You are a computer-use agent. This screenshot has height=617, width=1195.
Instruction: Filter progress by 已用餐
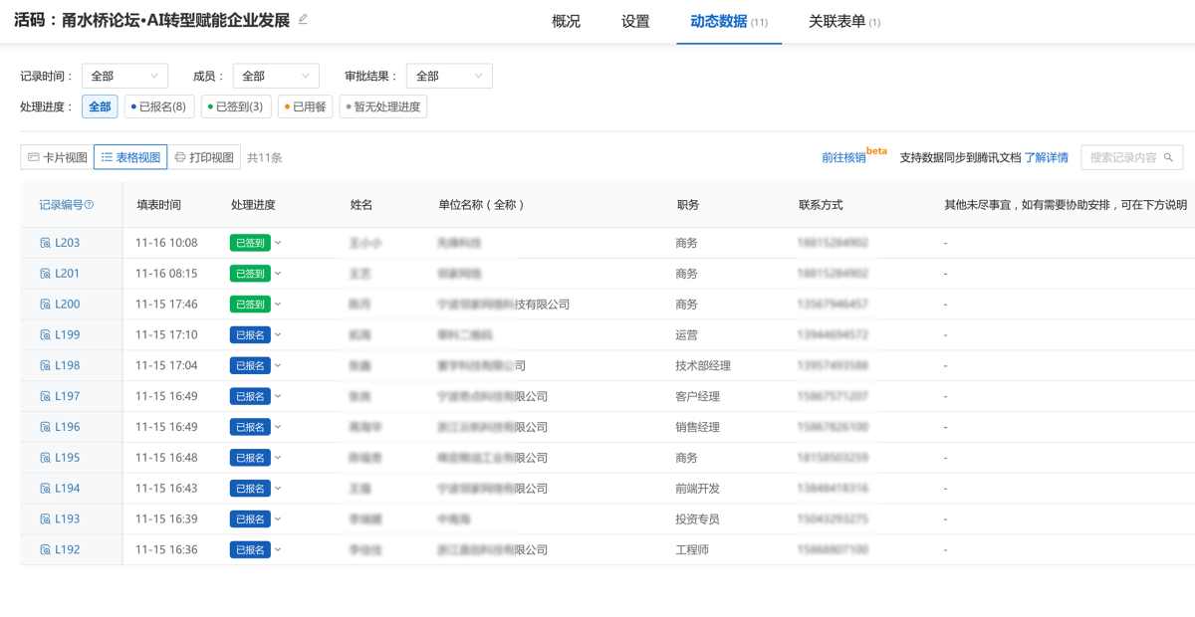[306, 106]
